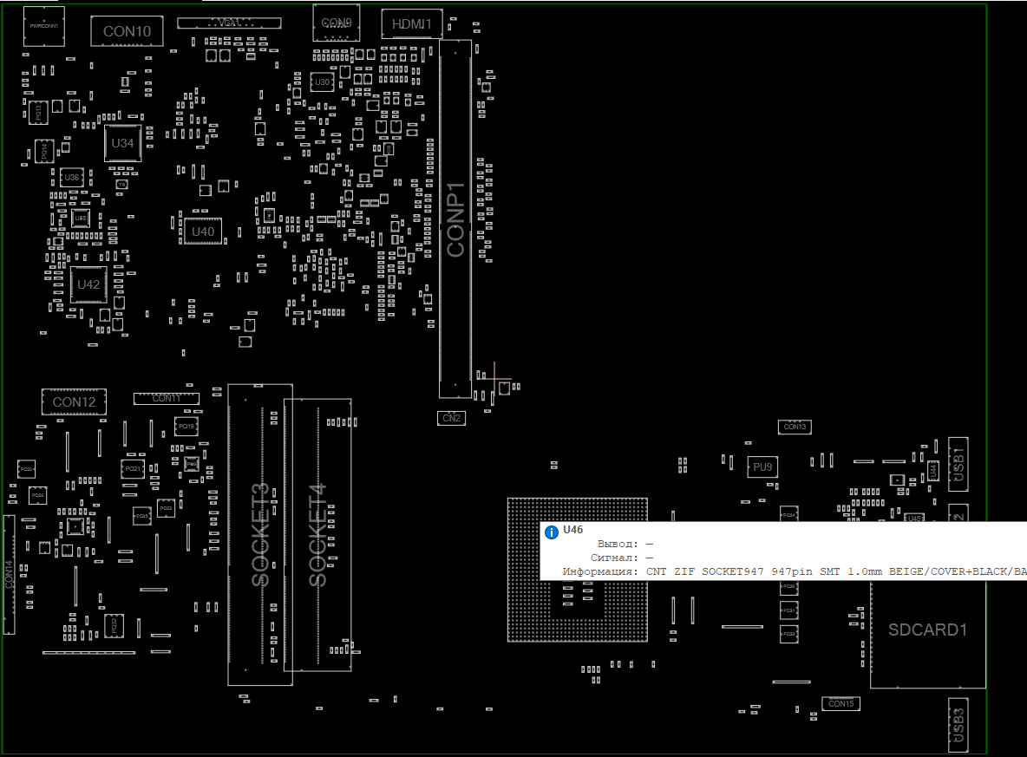Click the PU9 component
1027x757 pixels.
click(762, 467)
